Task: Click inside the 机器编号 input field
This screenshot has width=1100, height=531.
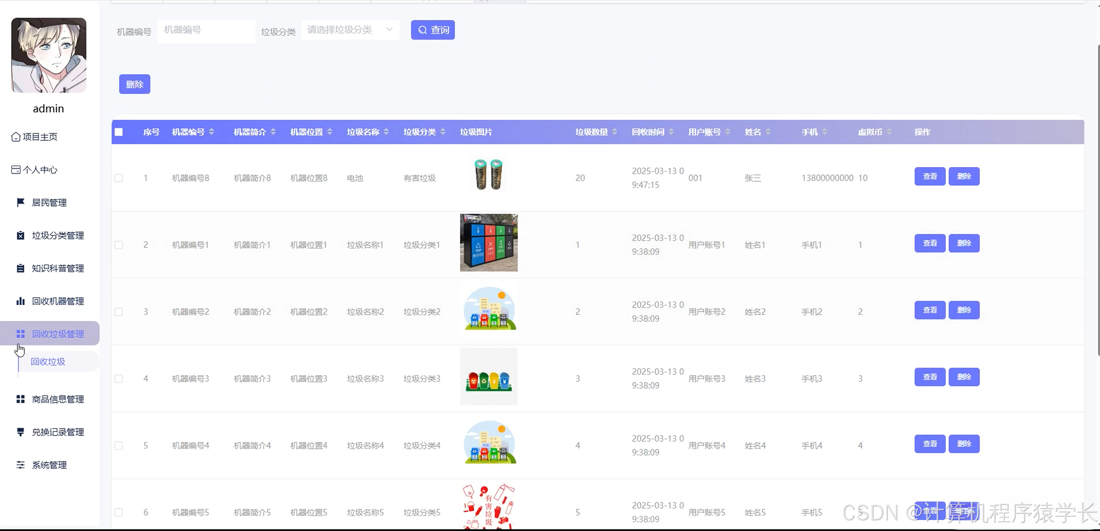Action: pos(206,31)
